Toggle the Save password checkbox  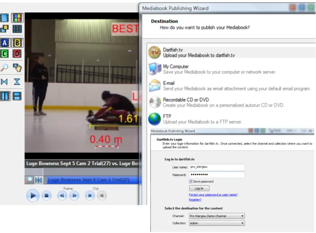coord(191,182)
